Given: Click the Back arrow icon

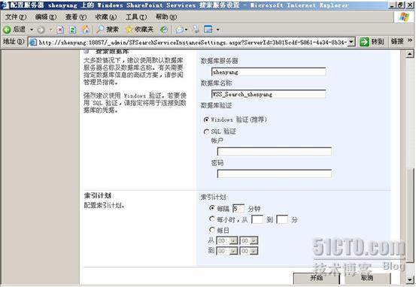Looking at the screenshot, I should point(7,30).
